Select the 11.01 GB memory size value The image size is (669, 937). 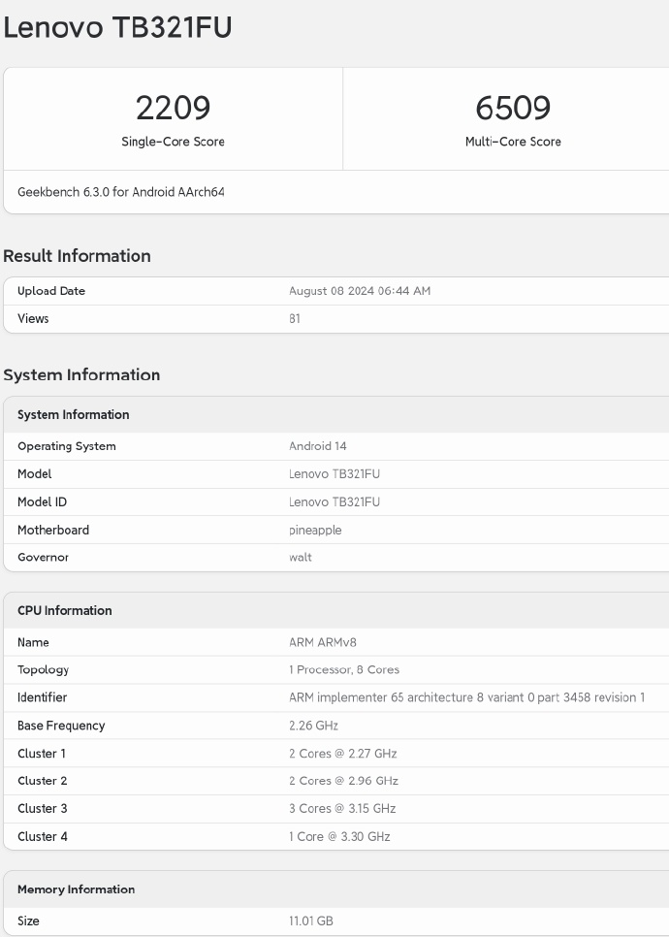311,921
